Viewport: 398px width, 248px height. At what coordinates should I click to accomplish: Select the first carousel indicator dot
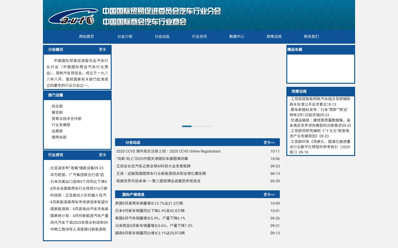[187, 126]
